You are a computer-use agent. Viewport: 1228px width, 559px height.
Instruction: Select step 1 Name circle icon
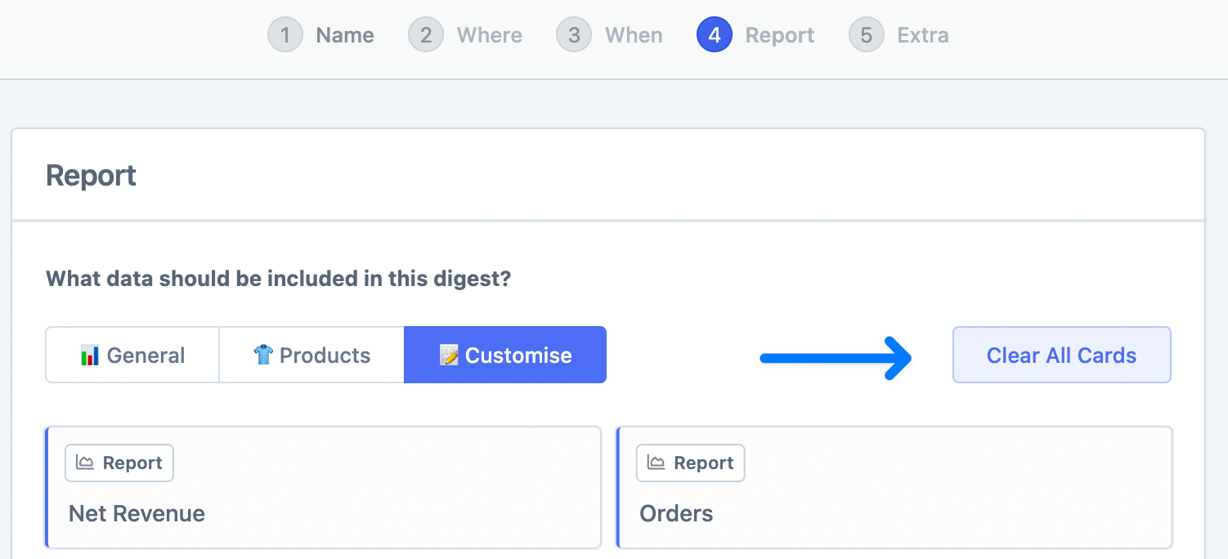[285, 34]
